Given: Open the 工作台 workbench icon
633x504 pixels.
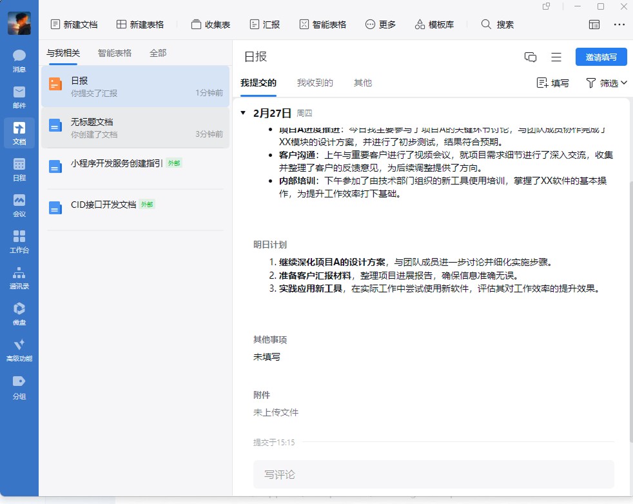Looking at the screenshot, I should [x=19, y=241].
